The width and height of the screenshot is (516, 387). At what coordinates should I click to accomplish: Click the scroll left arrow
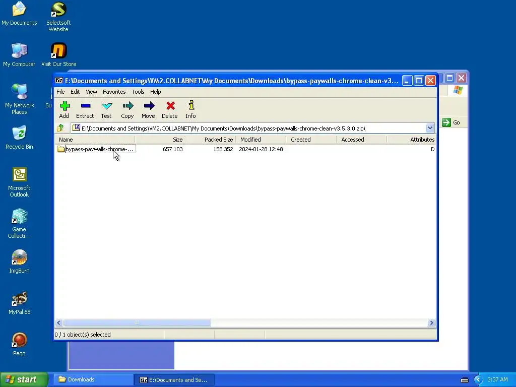click(x=59, y=323)
